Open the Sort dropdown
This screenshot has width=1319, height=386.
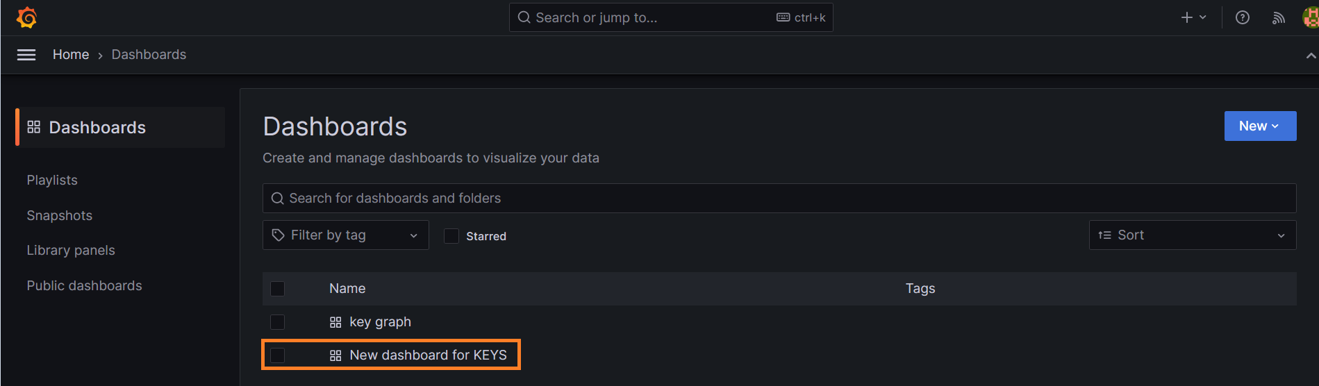pos(1192,235)
